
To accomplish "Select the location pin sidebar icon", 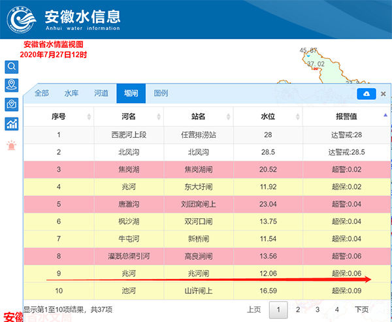I will coord(12,86).
